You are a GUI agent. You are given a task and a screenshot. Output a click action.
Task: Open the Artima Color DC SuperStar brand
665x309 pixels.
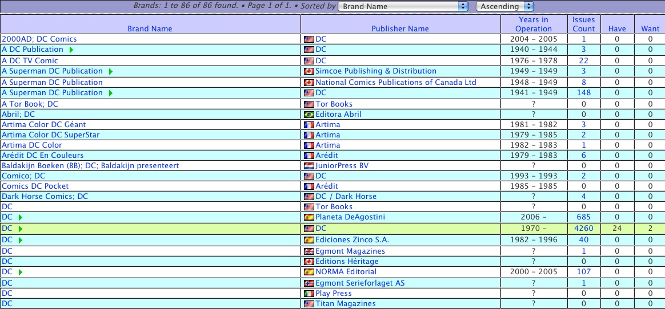pos(51,135)
